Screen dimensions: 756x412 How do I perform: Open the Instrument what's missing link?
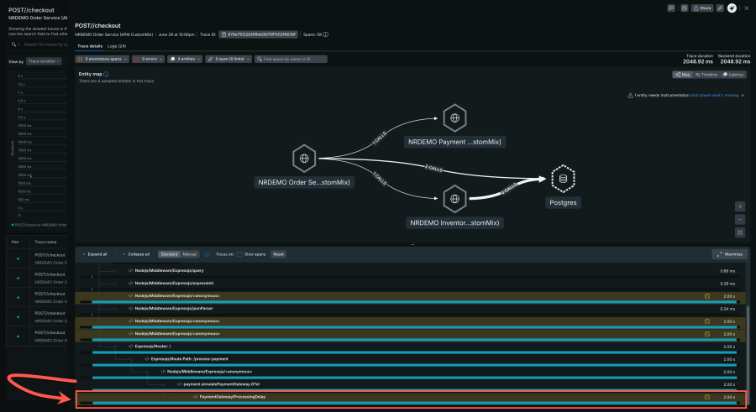point(714,96)
